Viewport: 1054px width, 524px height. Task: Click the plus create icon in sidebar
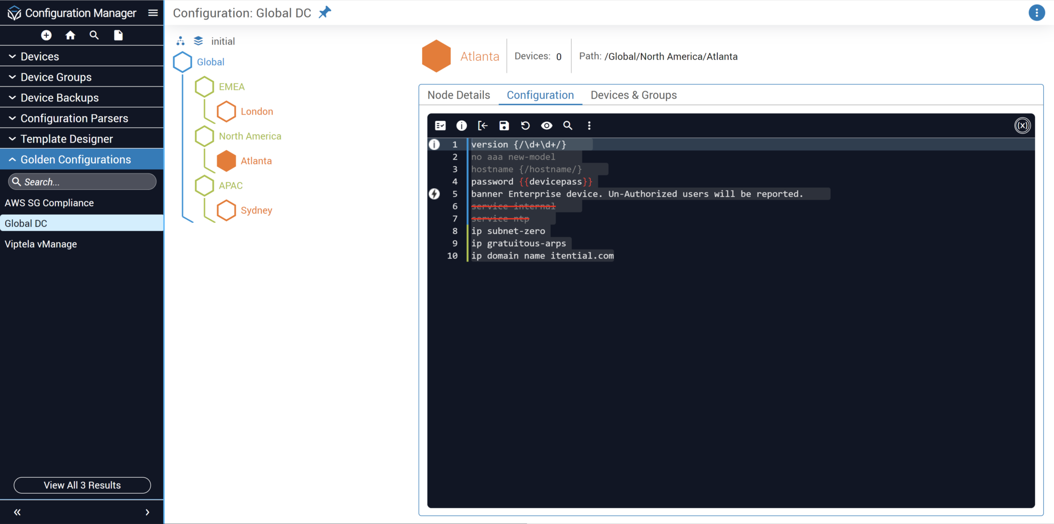coord(46,35)
